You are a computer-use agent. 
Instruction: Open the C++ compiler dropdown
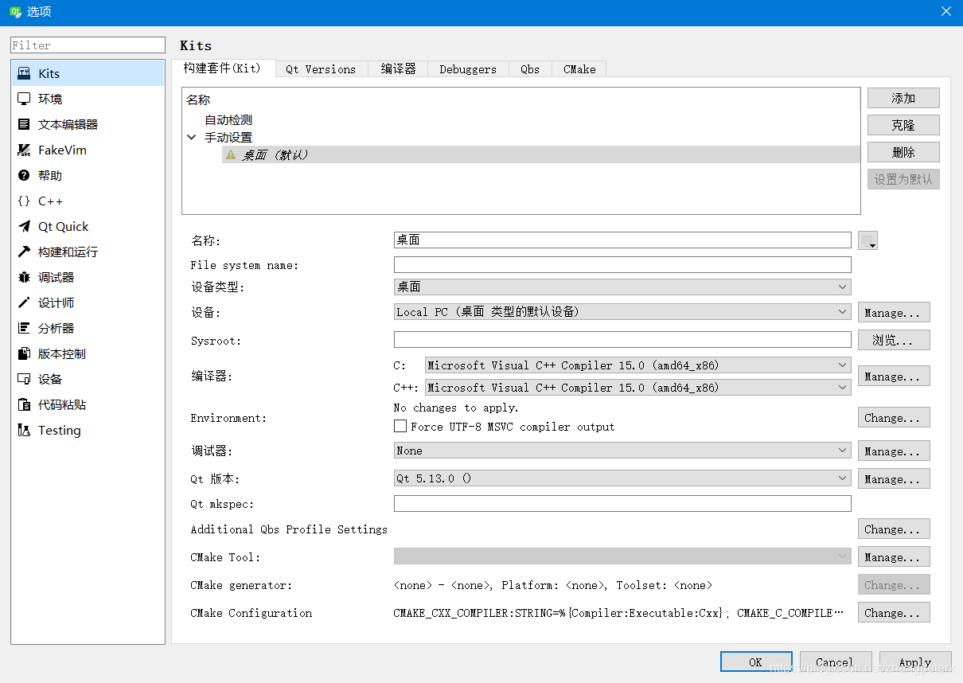tap(637, 388)
